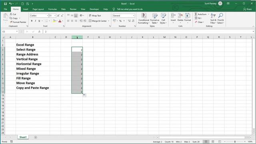
Task: Open the Clear menu
Action: (199, 22)
